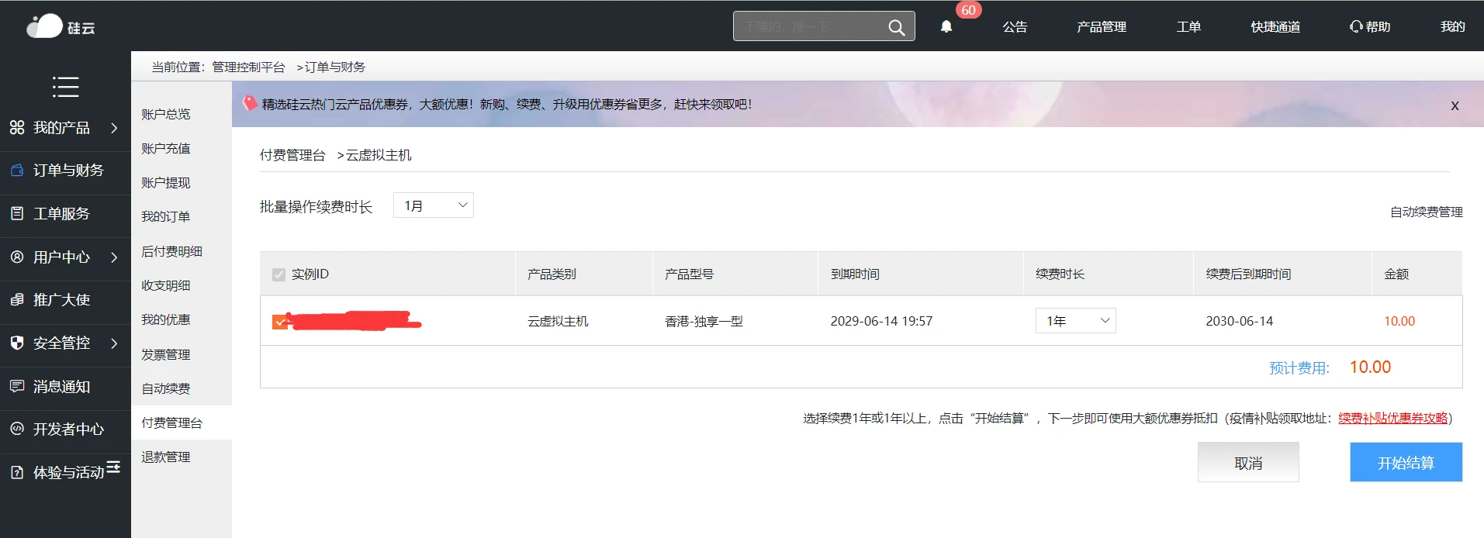
Task: Click the 开发者中心 icon
Action: [x=17, y=429]
